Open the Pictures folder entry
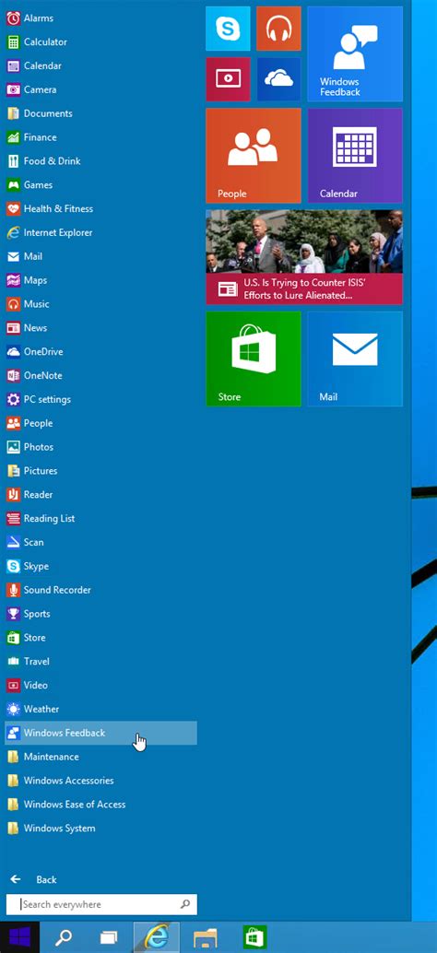 (x=100, y=470)
